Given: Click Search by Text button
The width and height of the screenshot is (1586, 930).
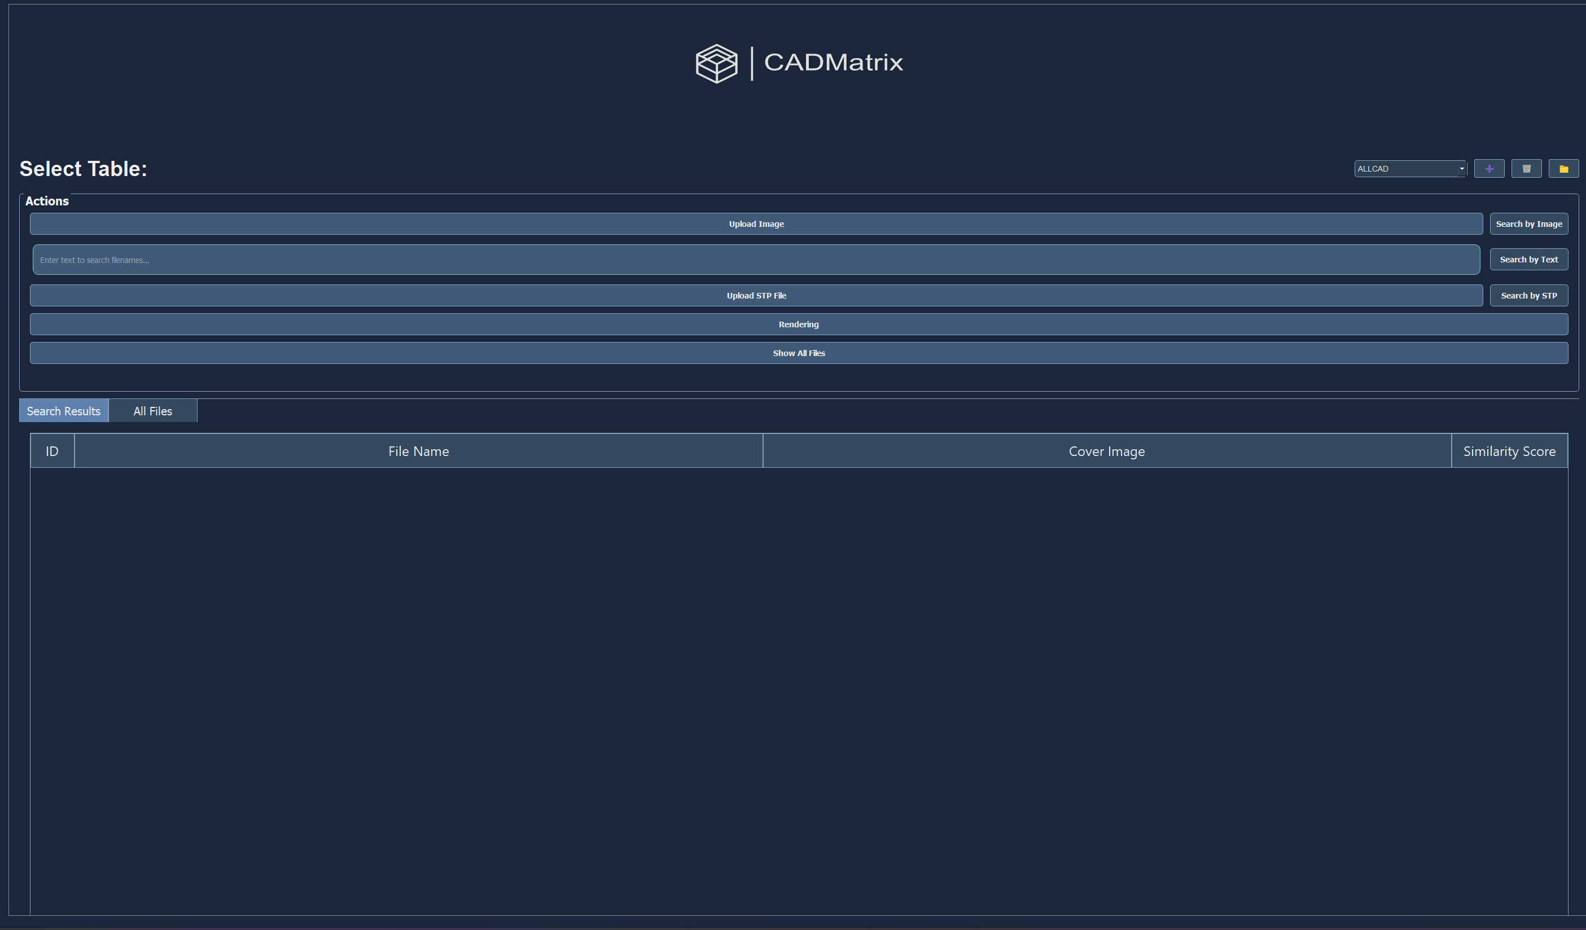Looking at the screenshot, I should tap(1528, 259).
